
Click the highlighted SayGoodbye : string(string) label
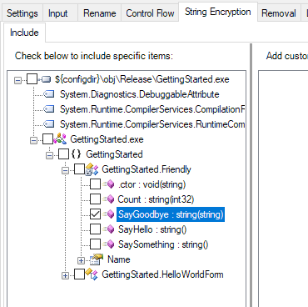171,214
